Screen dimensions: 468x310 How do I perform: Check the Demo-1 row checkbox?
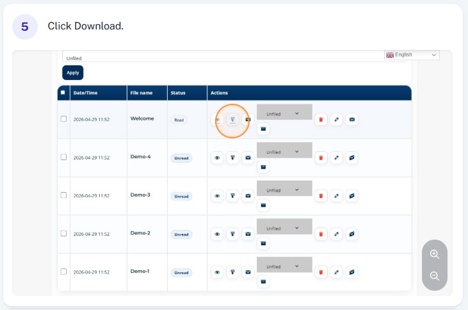[63, 272]
